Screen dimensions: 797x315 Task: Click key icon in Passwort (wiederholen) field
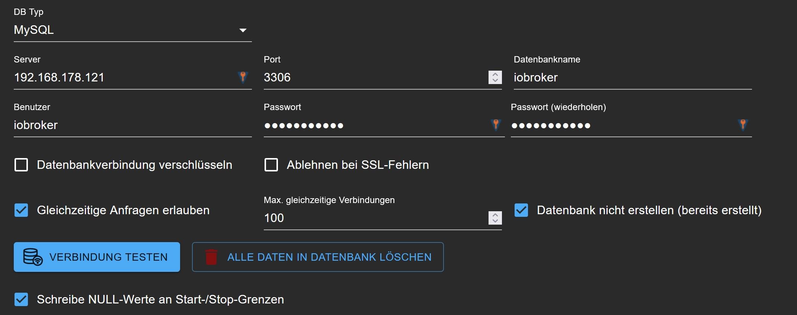coord(743,125)
